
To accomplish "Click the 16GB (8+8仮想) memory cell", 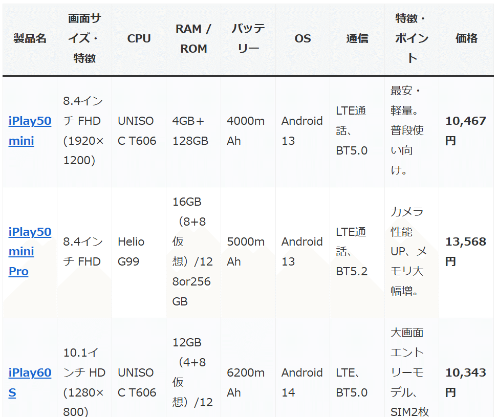I will (192, 252).
